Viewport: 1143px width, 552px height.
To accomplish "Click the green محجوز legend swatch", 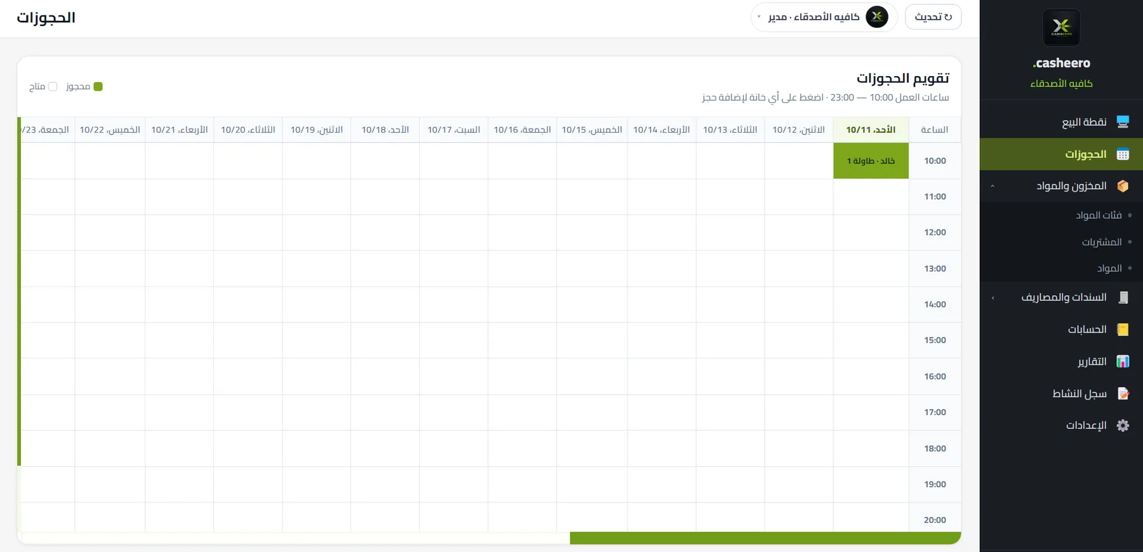I will pos(98,87).
